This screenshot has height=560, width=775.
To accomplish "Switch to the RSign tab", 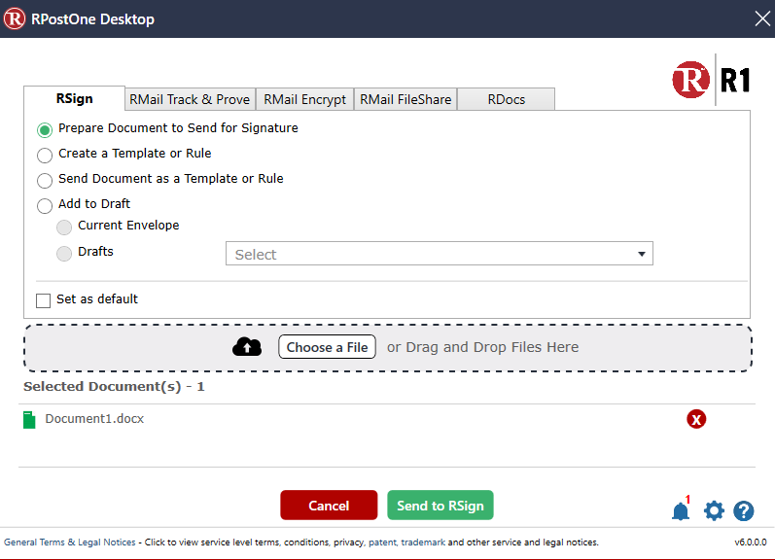I will 74,98.
